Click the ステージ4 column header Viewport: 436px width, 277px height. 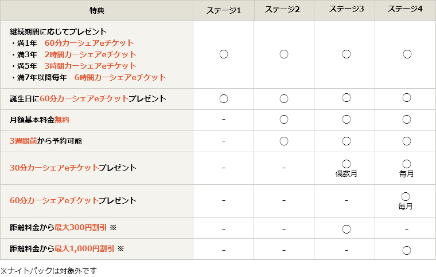[x=406, y=10]
